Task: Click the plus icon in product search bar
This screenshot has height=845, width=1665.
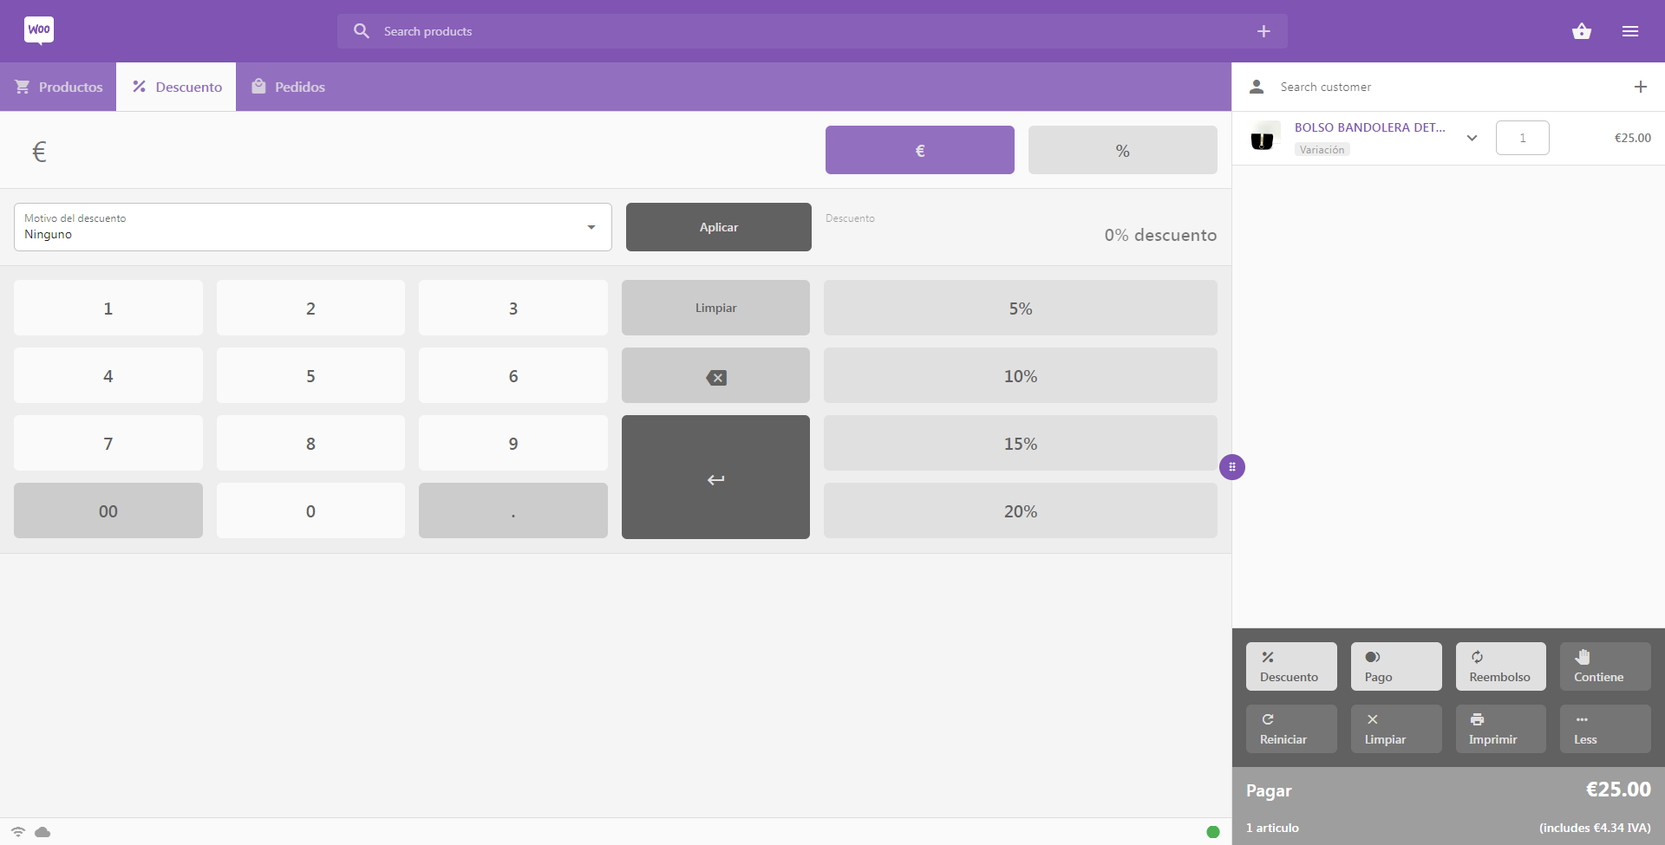Action: point(1263,31)
